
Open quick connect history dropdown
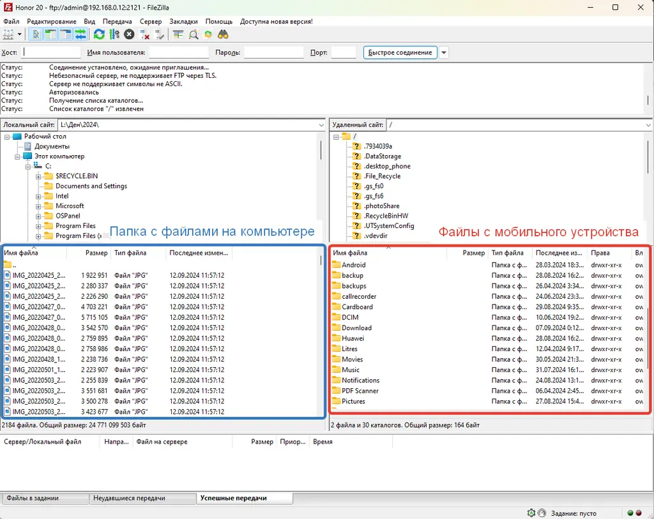coord(444,52)
